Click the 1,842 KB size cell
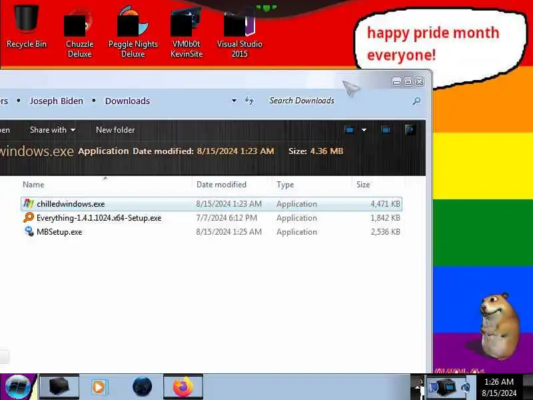The height and width of the screenshot is (400, 533). 385,218
